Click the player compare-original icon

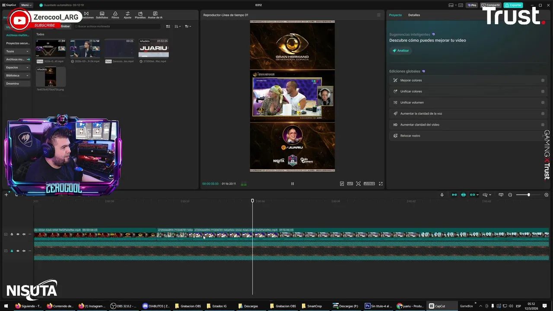342,184
